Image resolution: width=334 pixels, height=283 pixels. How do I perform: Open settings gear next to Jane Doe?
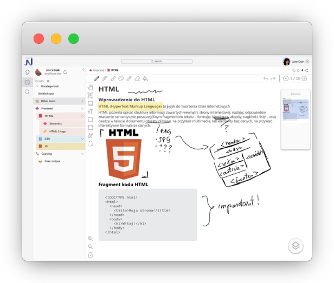(307, 62)
